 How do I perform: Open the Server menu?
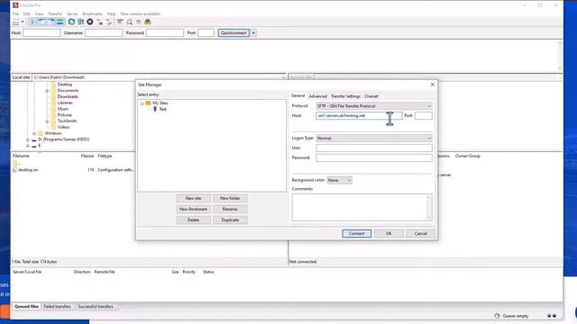72,14
